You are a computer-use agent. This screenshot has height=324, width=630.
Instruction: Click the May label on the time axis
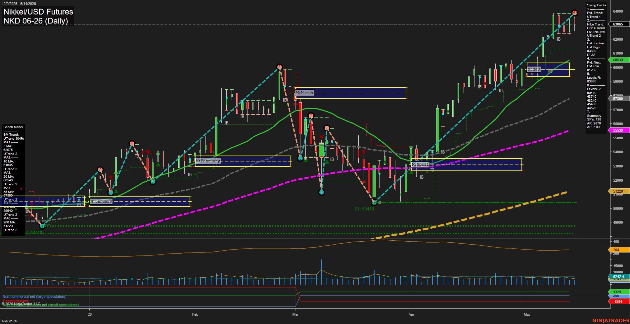(x=527, y=314)
